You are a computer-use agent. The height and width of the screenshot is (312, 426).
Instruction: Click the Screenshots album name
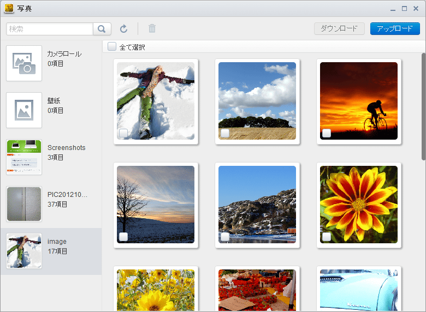tap(67, 148)
